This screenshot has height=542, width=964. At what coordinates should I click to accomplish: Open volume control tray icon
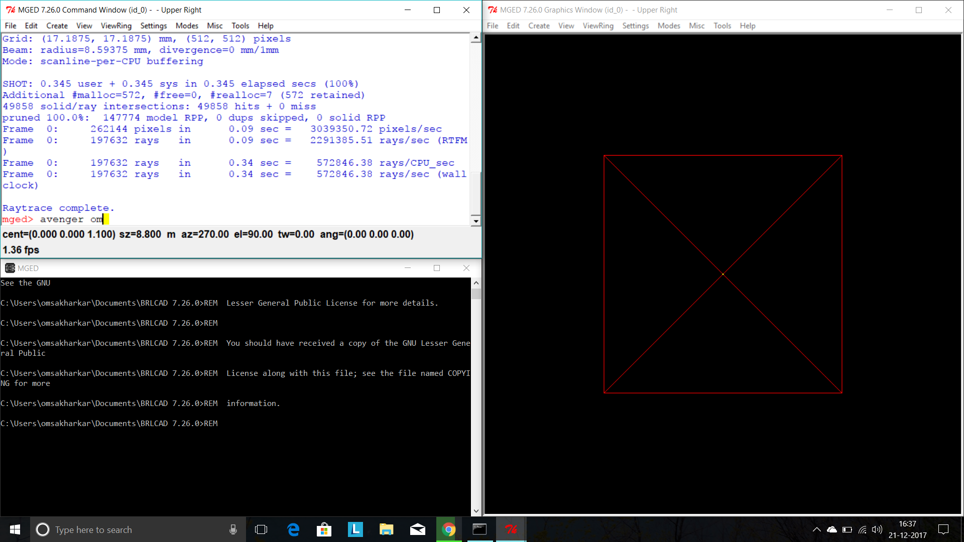tap(877, 529)
